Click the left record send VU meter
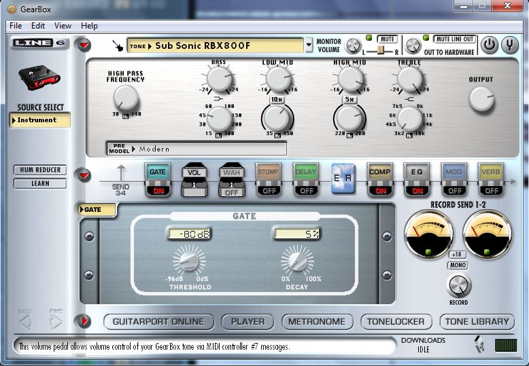This screenshot has width=529, height=366. [x=429, y=234]
